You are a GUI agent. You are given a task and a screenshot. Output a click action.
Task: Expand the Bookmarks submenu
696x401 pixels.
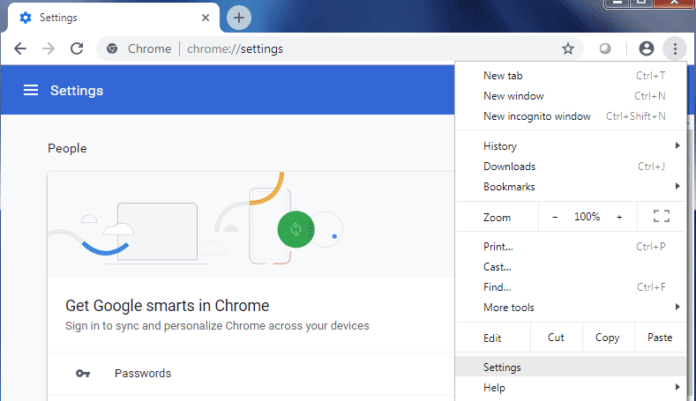tap(571, 187)
